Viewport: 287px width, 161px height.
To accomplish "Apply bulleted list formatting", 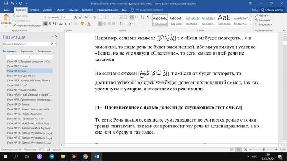I will 100,17.
